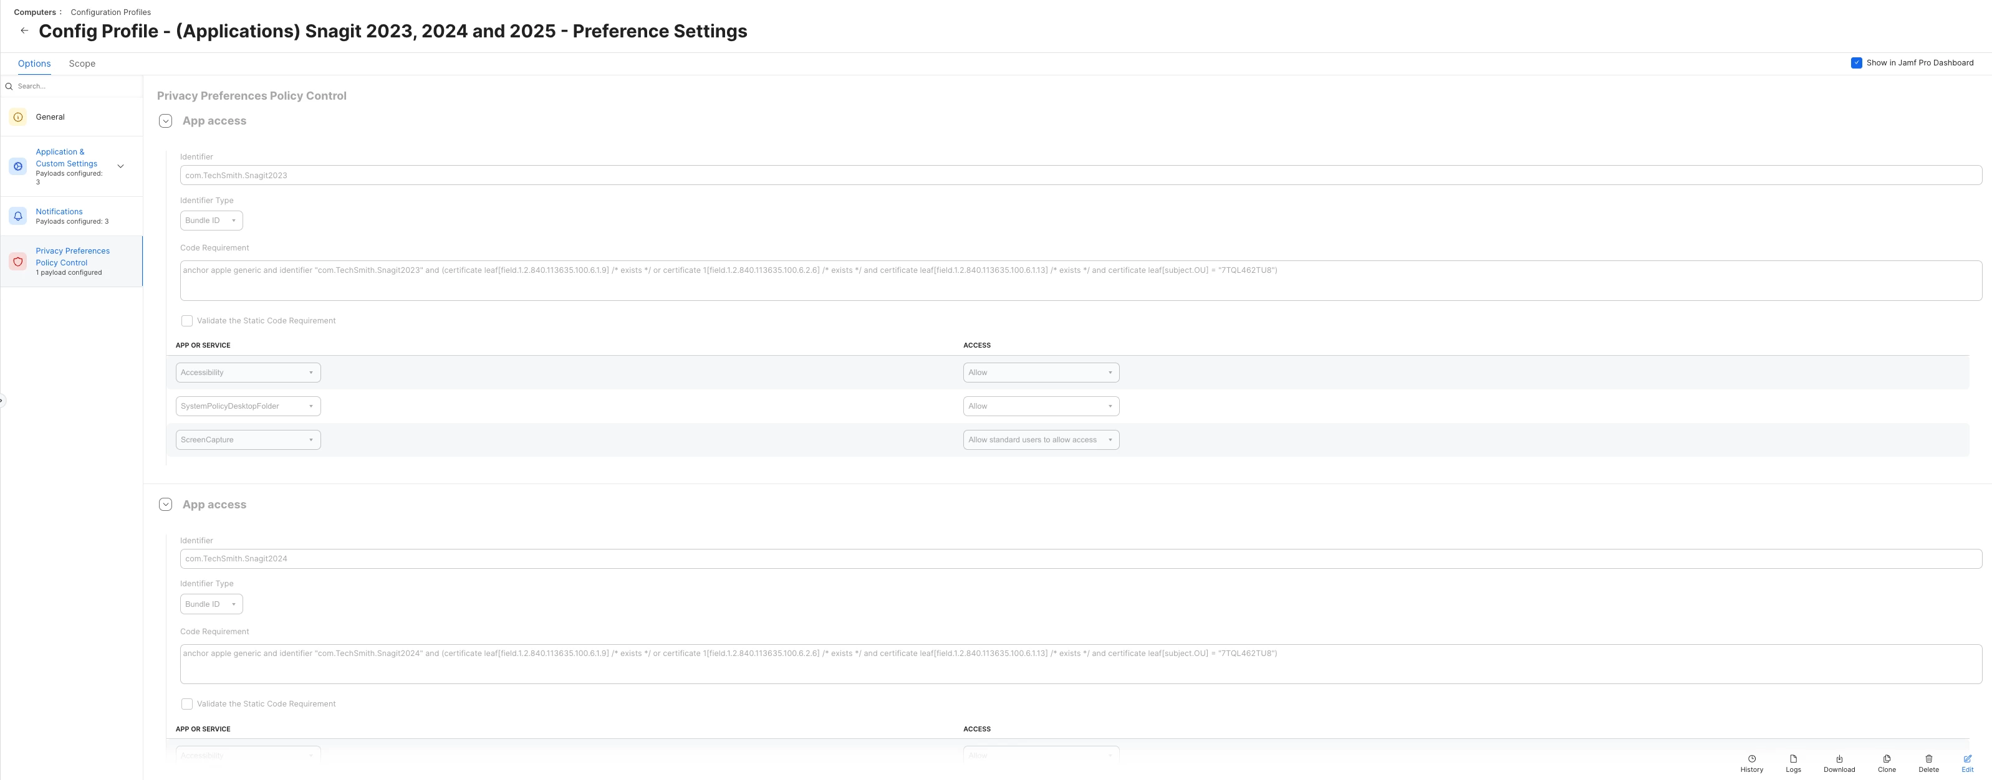Collapse the second App access section
The image size is (1992, 780).
[165, 505]
